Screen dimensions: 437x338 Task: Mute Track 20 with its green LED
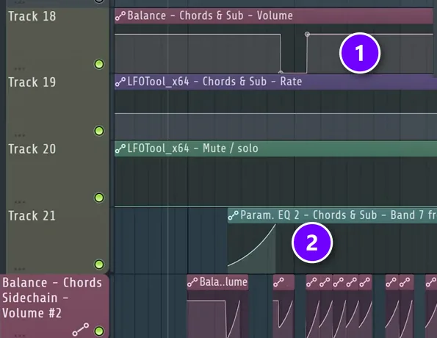(99, 198)
